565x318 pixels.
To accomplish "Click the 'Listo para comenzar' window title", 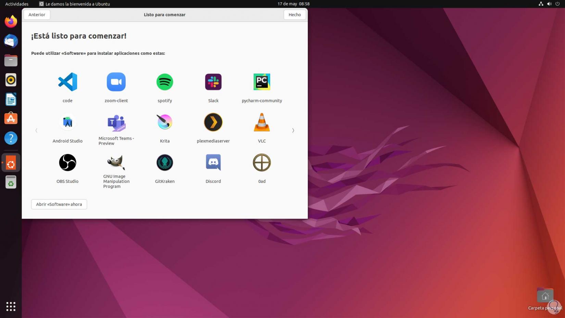I will (x=165, y=15).
